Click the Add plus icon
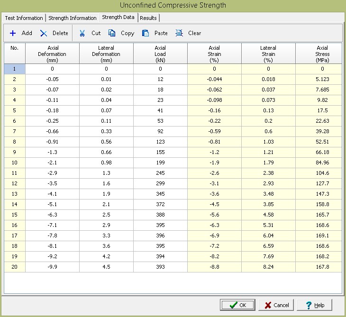The width and height of the screenshot is (346, 317). click(x=13, y=33)
